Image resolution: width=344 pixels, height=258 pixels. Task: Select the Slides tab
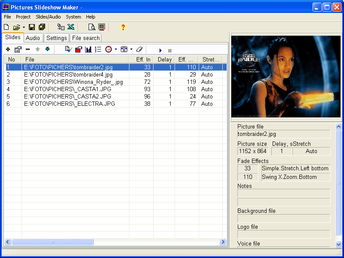[13, 37]
